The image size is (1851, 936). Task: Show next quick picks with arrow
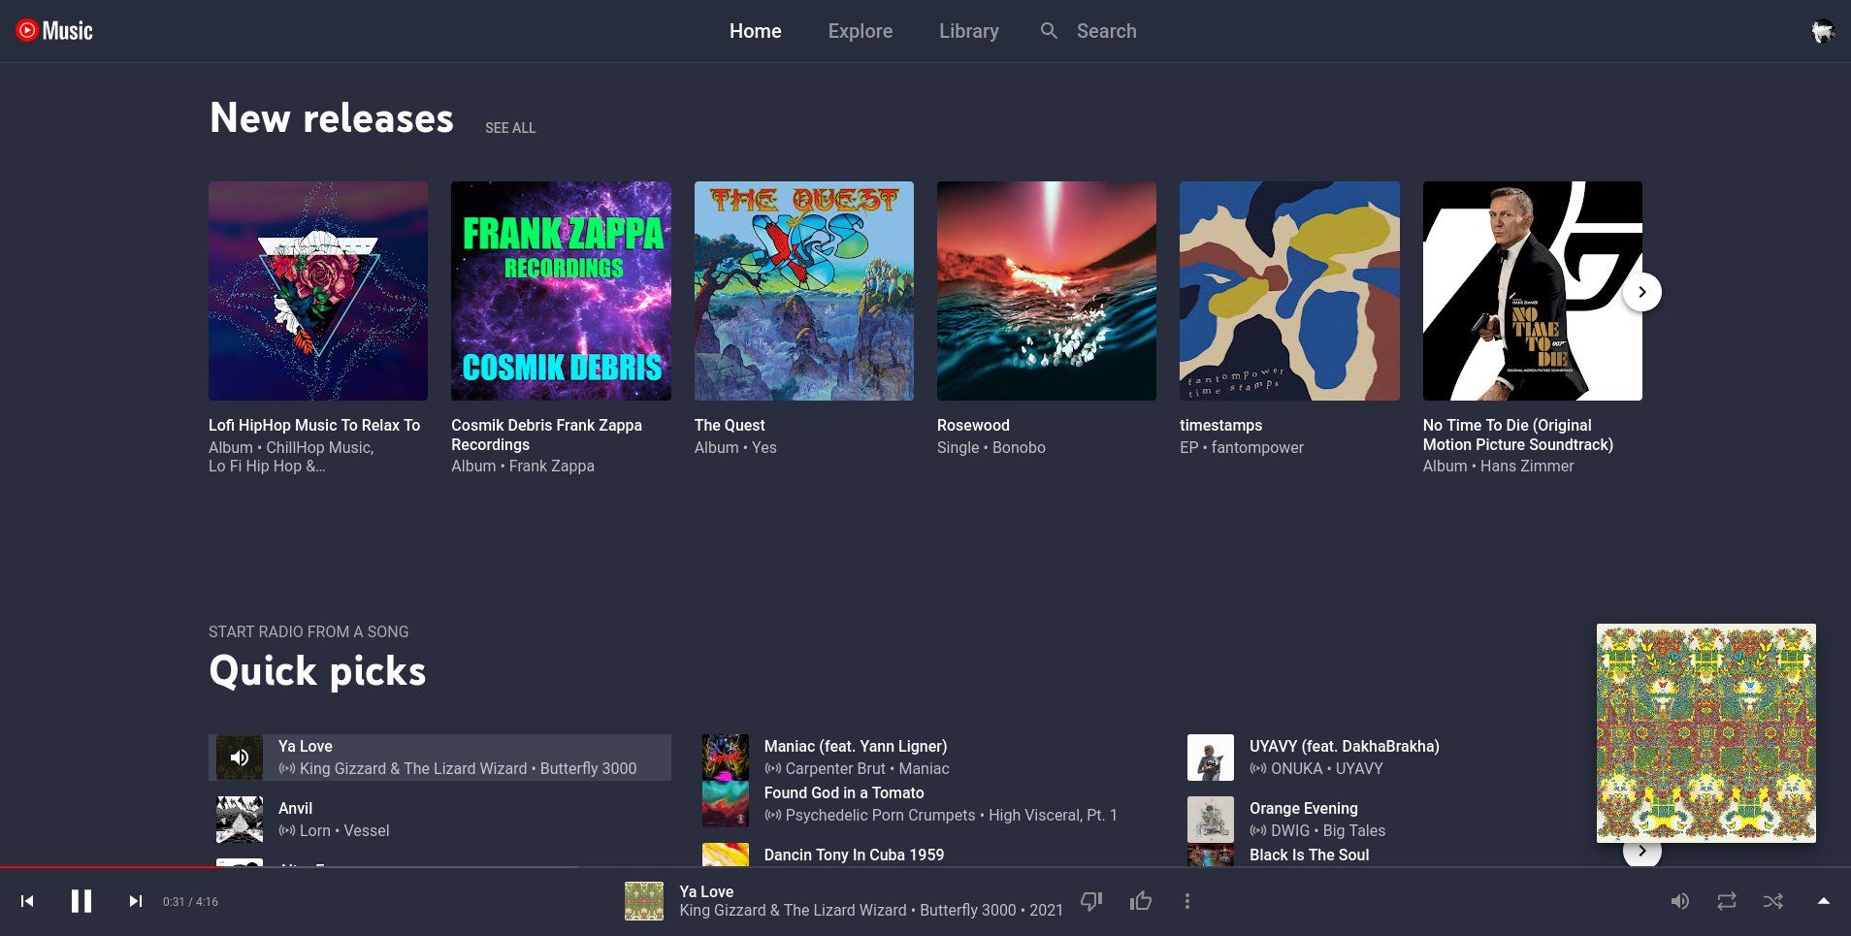pos(1642,853)
